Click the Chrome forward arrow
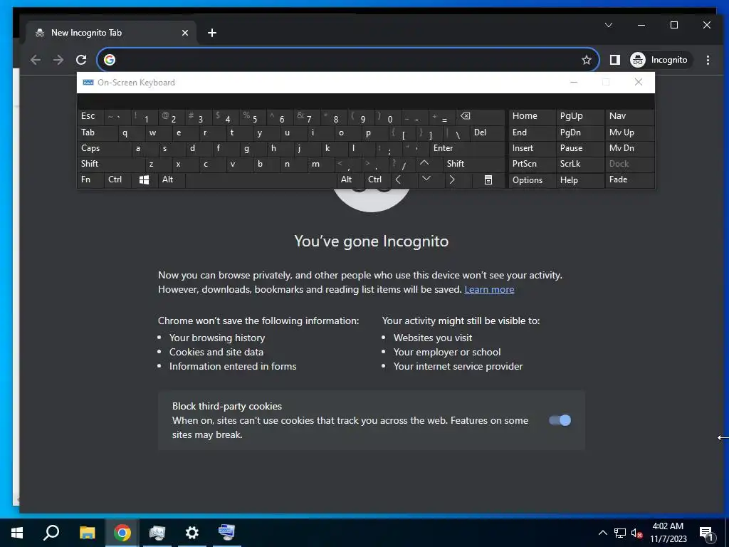The width and height of the screenshot is (729, 547). coord(58,60)
